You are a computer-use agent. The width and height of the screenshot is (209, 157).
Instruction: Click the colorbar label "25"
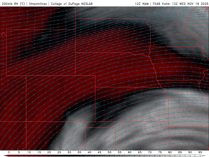pos(59,152)
